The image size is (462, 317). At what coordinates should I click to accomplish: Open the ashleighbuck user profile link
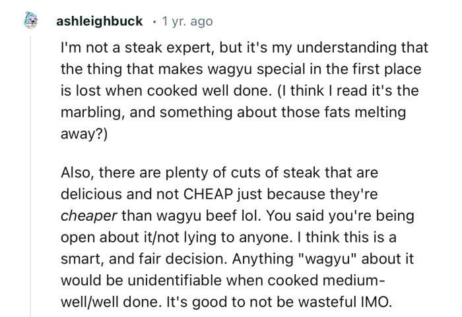point(99,21)
